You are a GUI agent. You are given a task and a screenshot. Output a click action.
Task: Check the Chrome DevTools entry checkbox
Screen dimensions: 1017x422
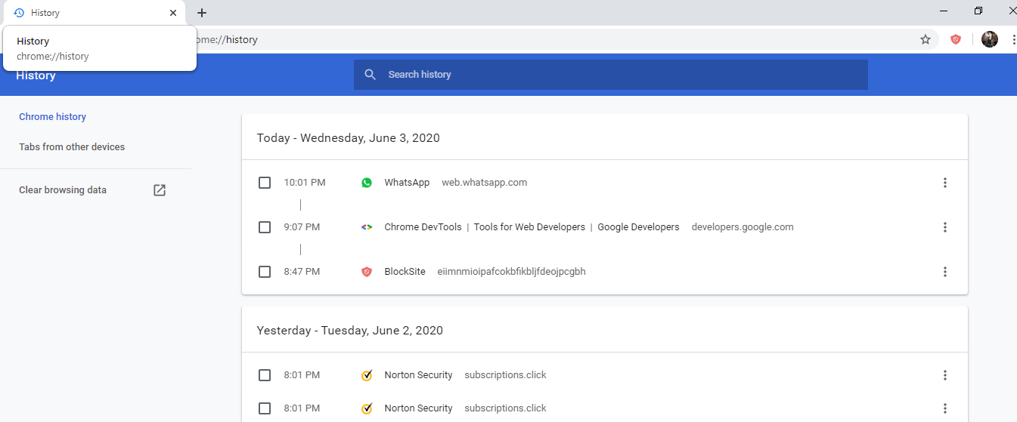(265, 227)
